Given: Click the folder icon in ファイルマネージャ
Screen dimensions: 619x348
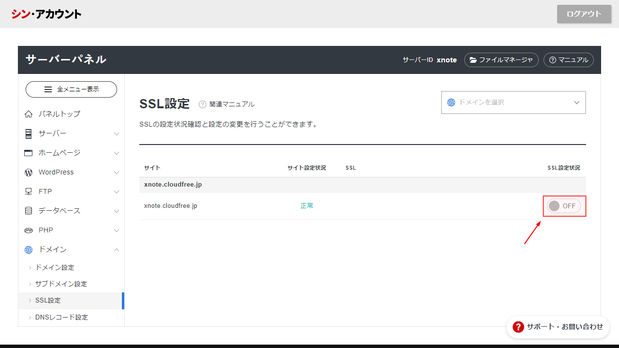Looking at the screenshot, I should point(473,60).
